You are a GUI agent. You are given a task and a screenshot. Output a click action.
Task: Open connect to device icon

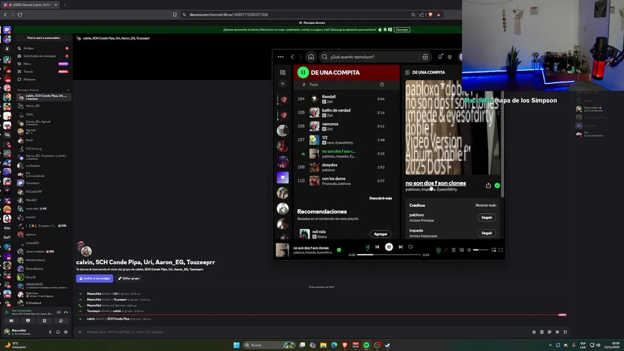[461, 250]
